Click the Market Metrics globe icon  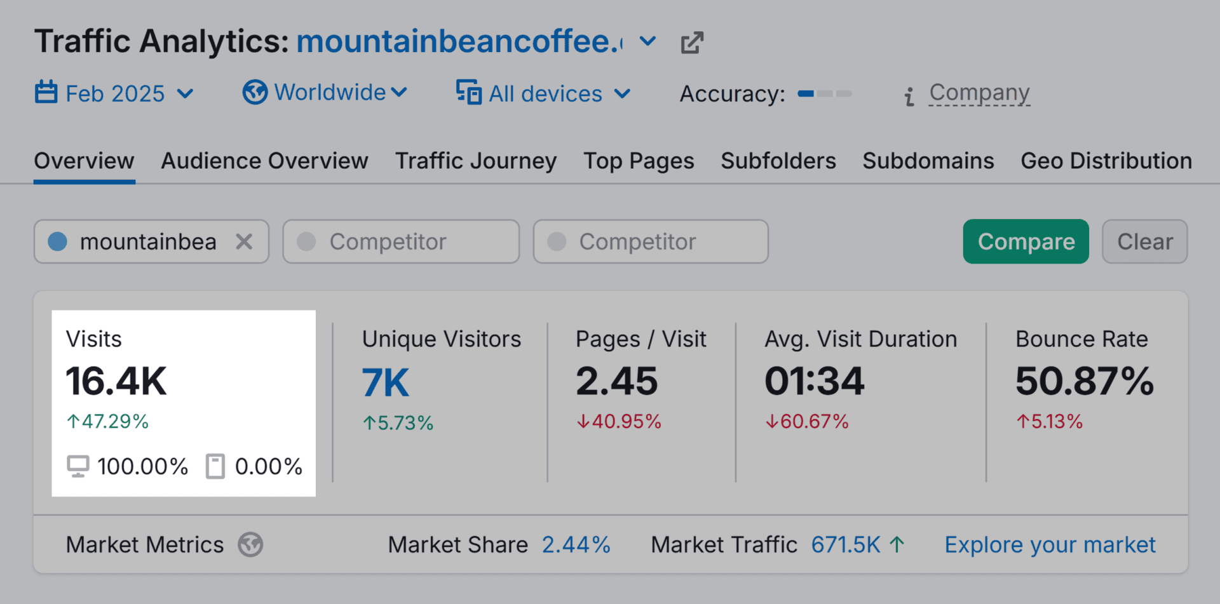click(250, 545)
